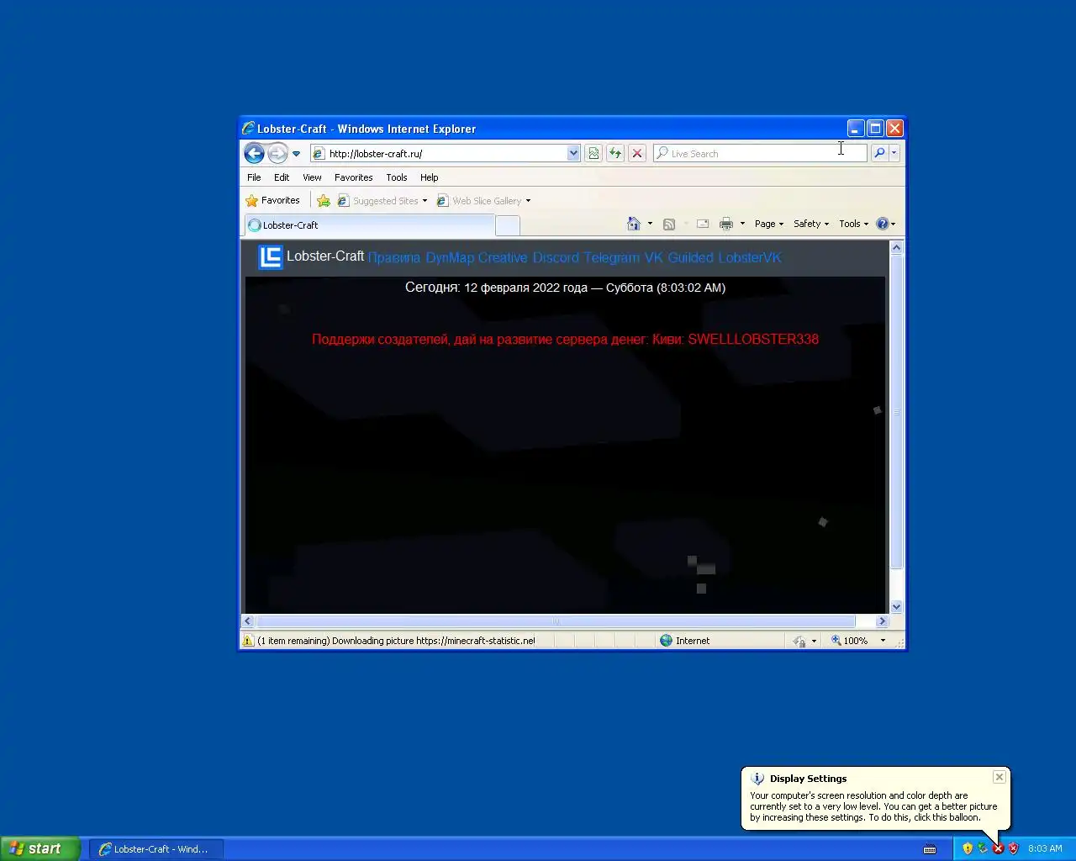Click the status bar warning icon
Image resolution: width=1076 pixels, height=861 pixels.
click(248, 641)
